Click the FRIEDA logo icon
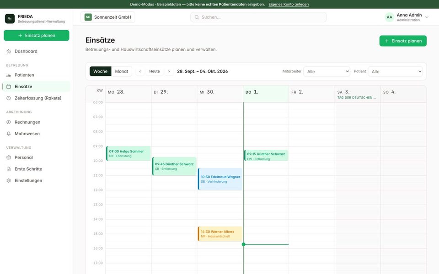This screenshot has width=439, height=274. (x=10, y=19)
